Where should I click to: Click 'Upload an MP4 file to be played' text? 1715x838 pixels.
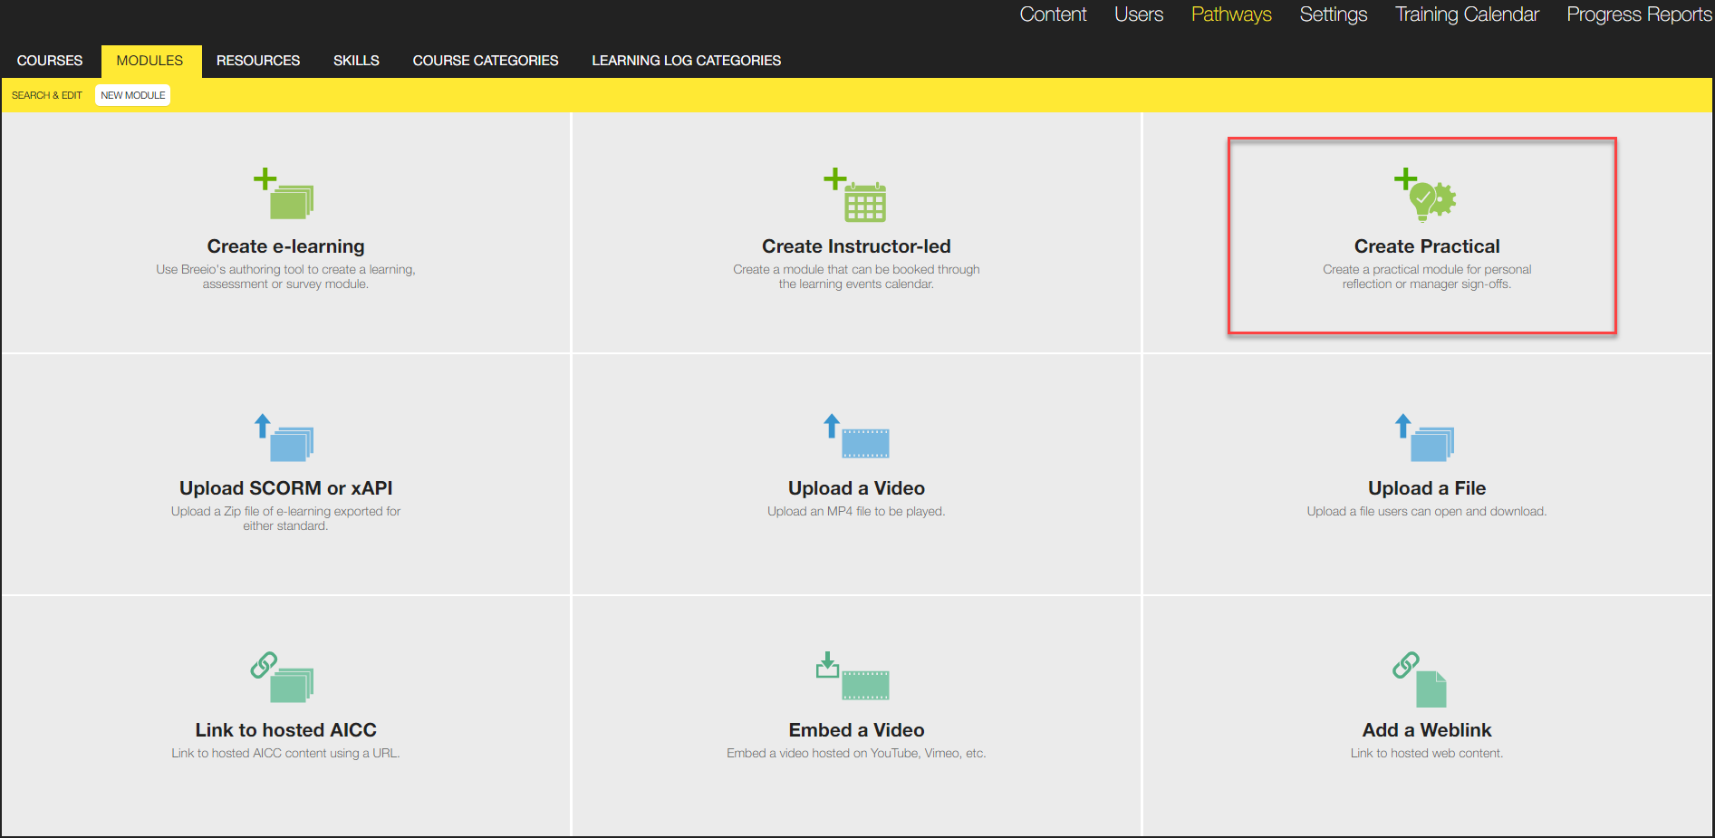[x=856, y=511]
